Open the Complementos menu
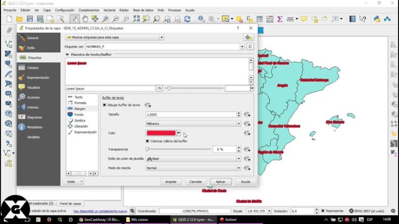 point(89,10)
